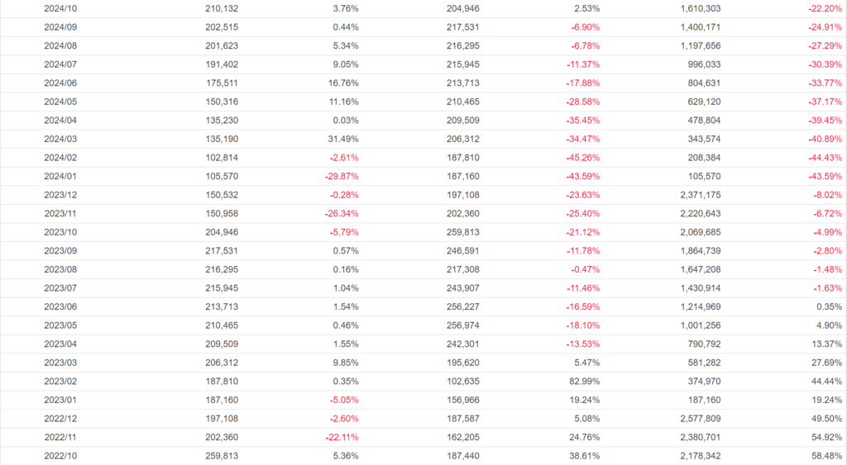Select the 31.49% percentage value
Screen dimensions: 847x465
coord(343,139)
